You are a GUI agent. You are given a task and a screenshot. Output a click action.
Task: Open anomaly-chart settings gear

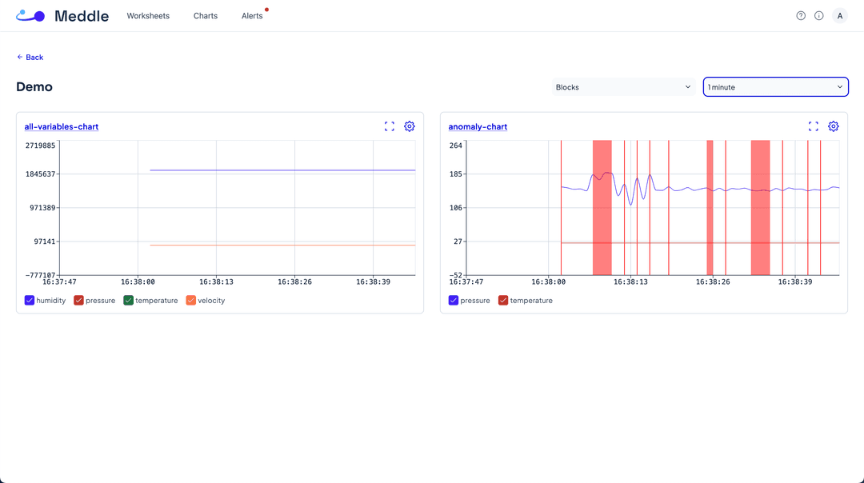pyautogui.click(x=834, y=126)
